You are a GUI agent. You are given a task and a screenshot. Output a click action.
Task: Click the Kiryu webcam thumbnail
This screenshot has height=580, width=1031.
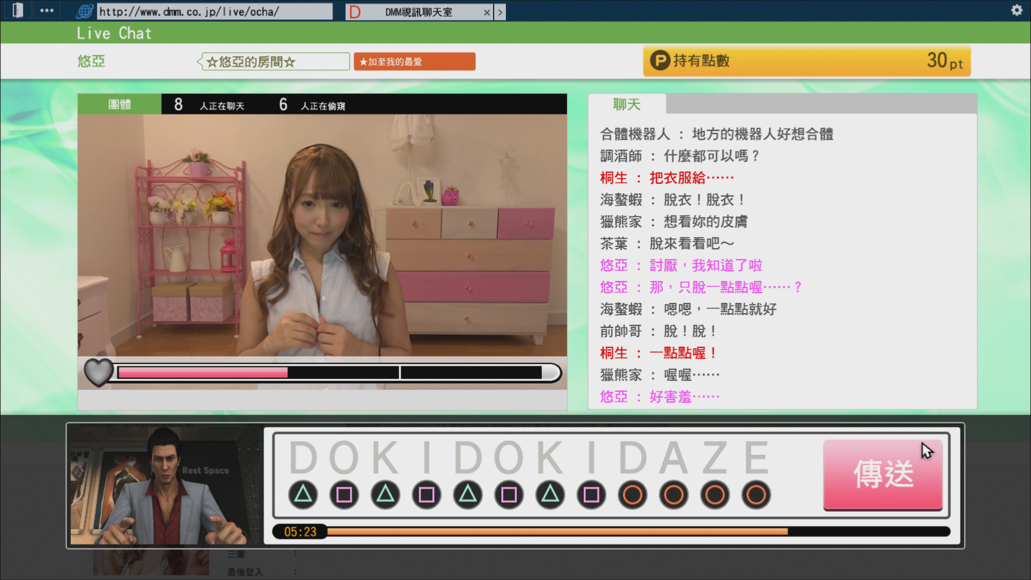pyautogui.click(x=166, y=485)
